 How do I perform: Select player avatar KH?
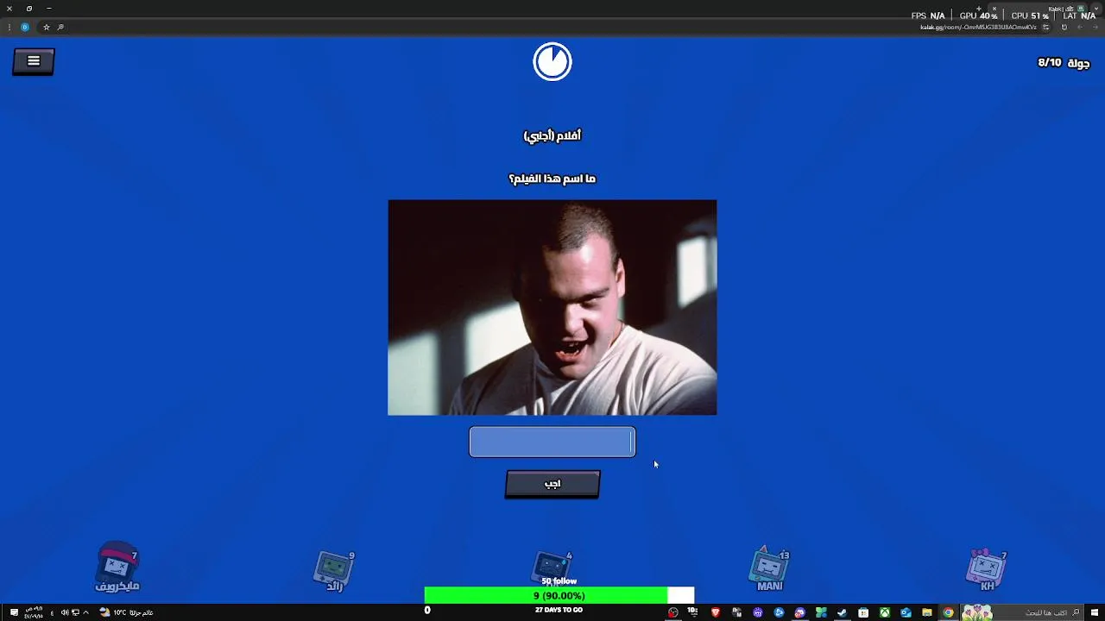coord(987,570)
